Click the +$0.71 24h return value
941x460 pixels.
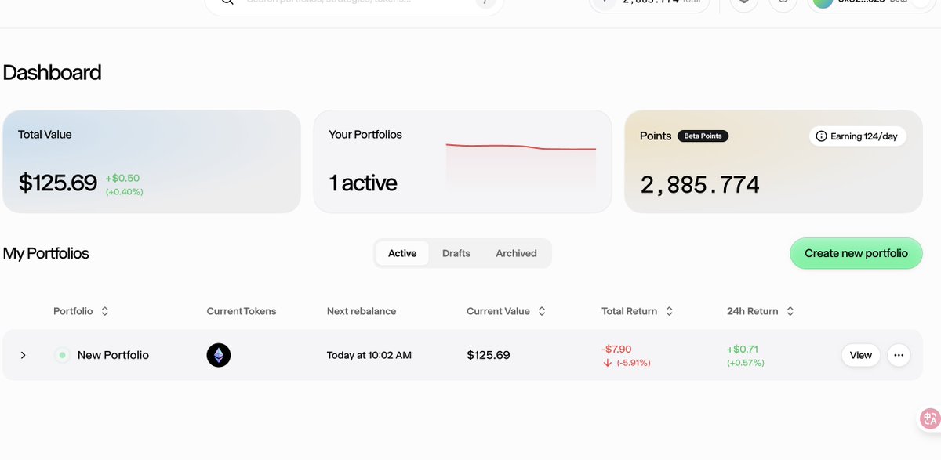coord(741,349)
